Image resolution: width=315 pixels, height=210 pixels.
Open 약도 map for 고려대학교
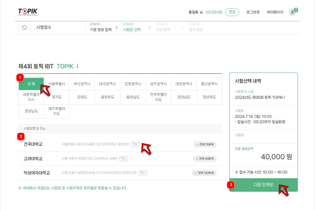[124, 159]
